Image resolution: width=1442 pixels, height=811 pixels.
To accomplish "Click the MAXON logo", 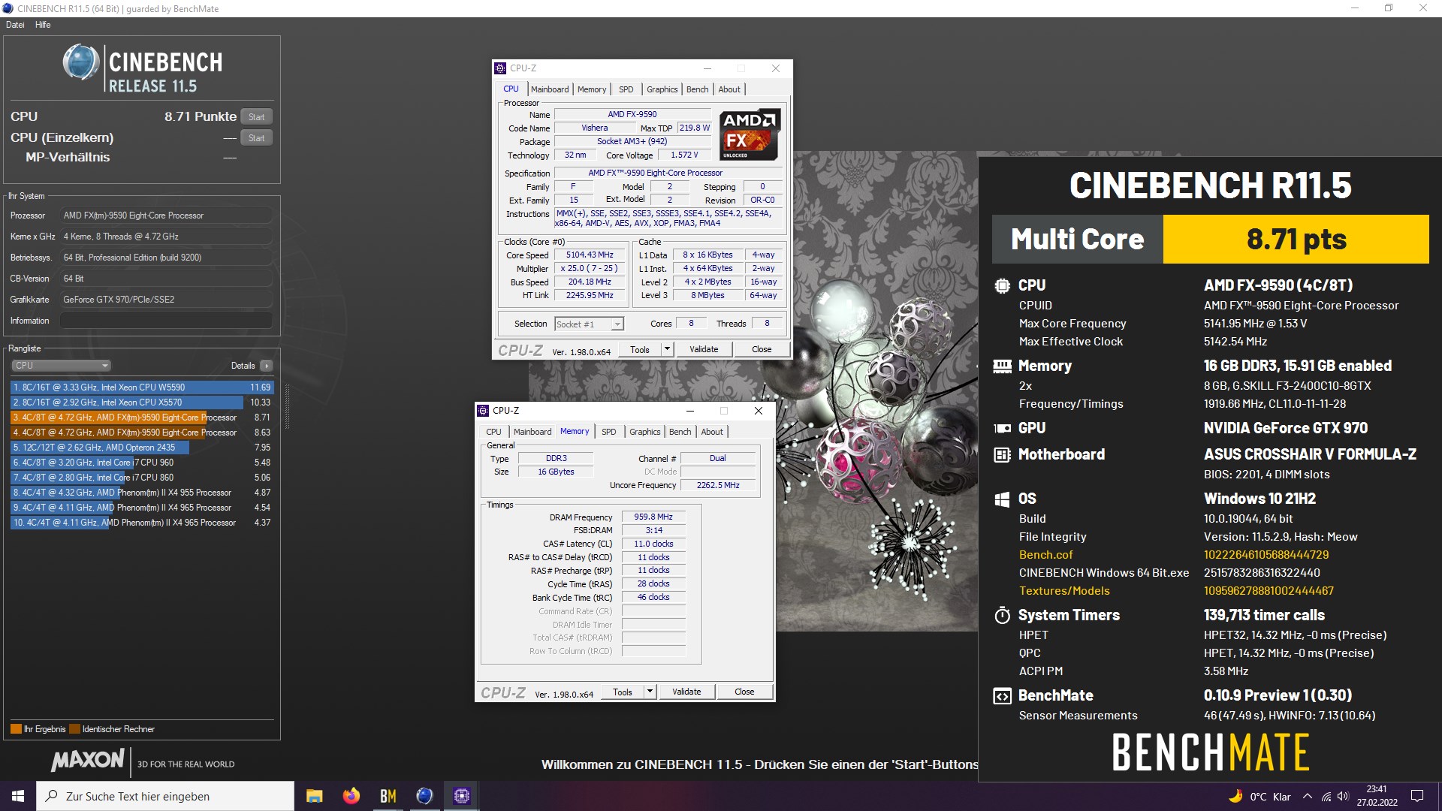I will pyautogui.click(x=87, y=761).
